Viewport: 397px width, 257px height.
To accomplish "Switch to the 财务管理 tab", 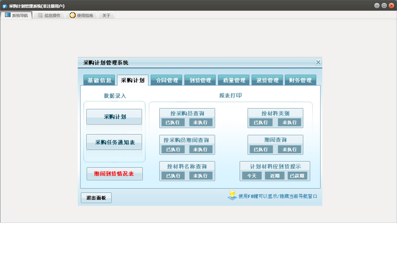I will pyautogui.click(x=300, y=80).
